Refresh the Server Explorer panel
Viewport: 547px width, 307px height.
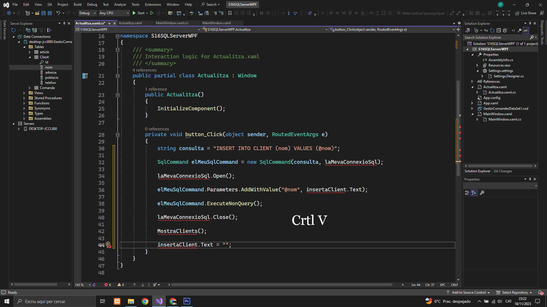pos(13,30)
